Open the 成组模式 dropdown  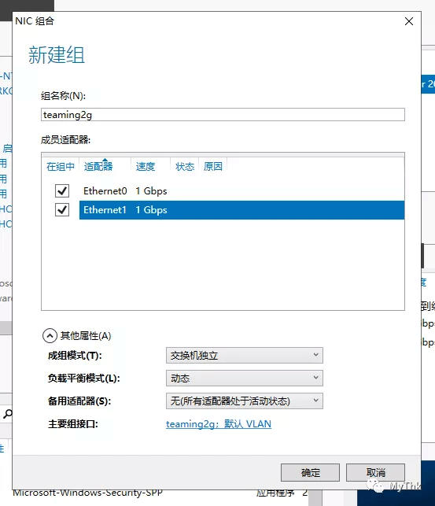click(245, 355)
